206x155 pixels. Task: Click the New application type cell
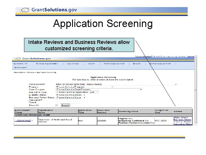tap(87, 121)
